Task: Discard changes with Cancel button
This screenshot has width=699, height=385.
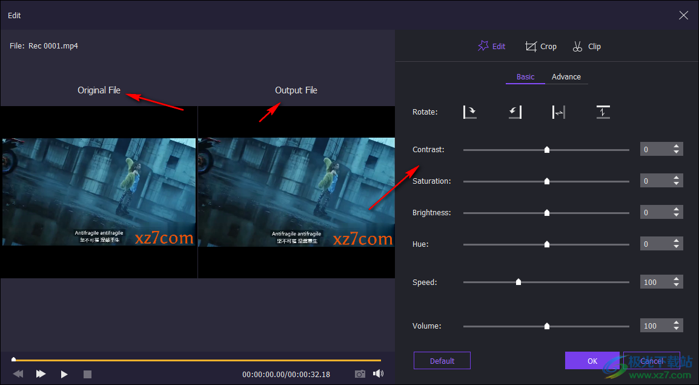Action: [652, 361]
